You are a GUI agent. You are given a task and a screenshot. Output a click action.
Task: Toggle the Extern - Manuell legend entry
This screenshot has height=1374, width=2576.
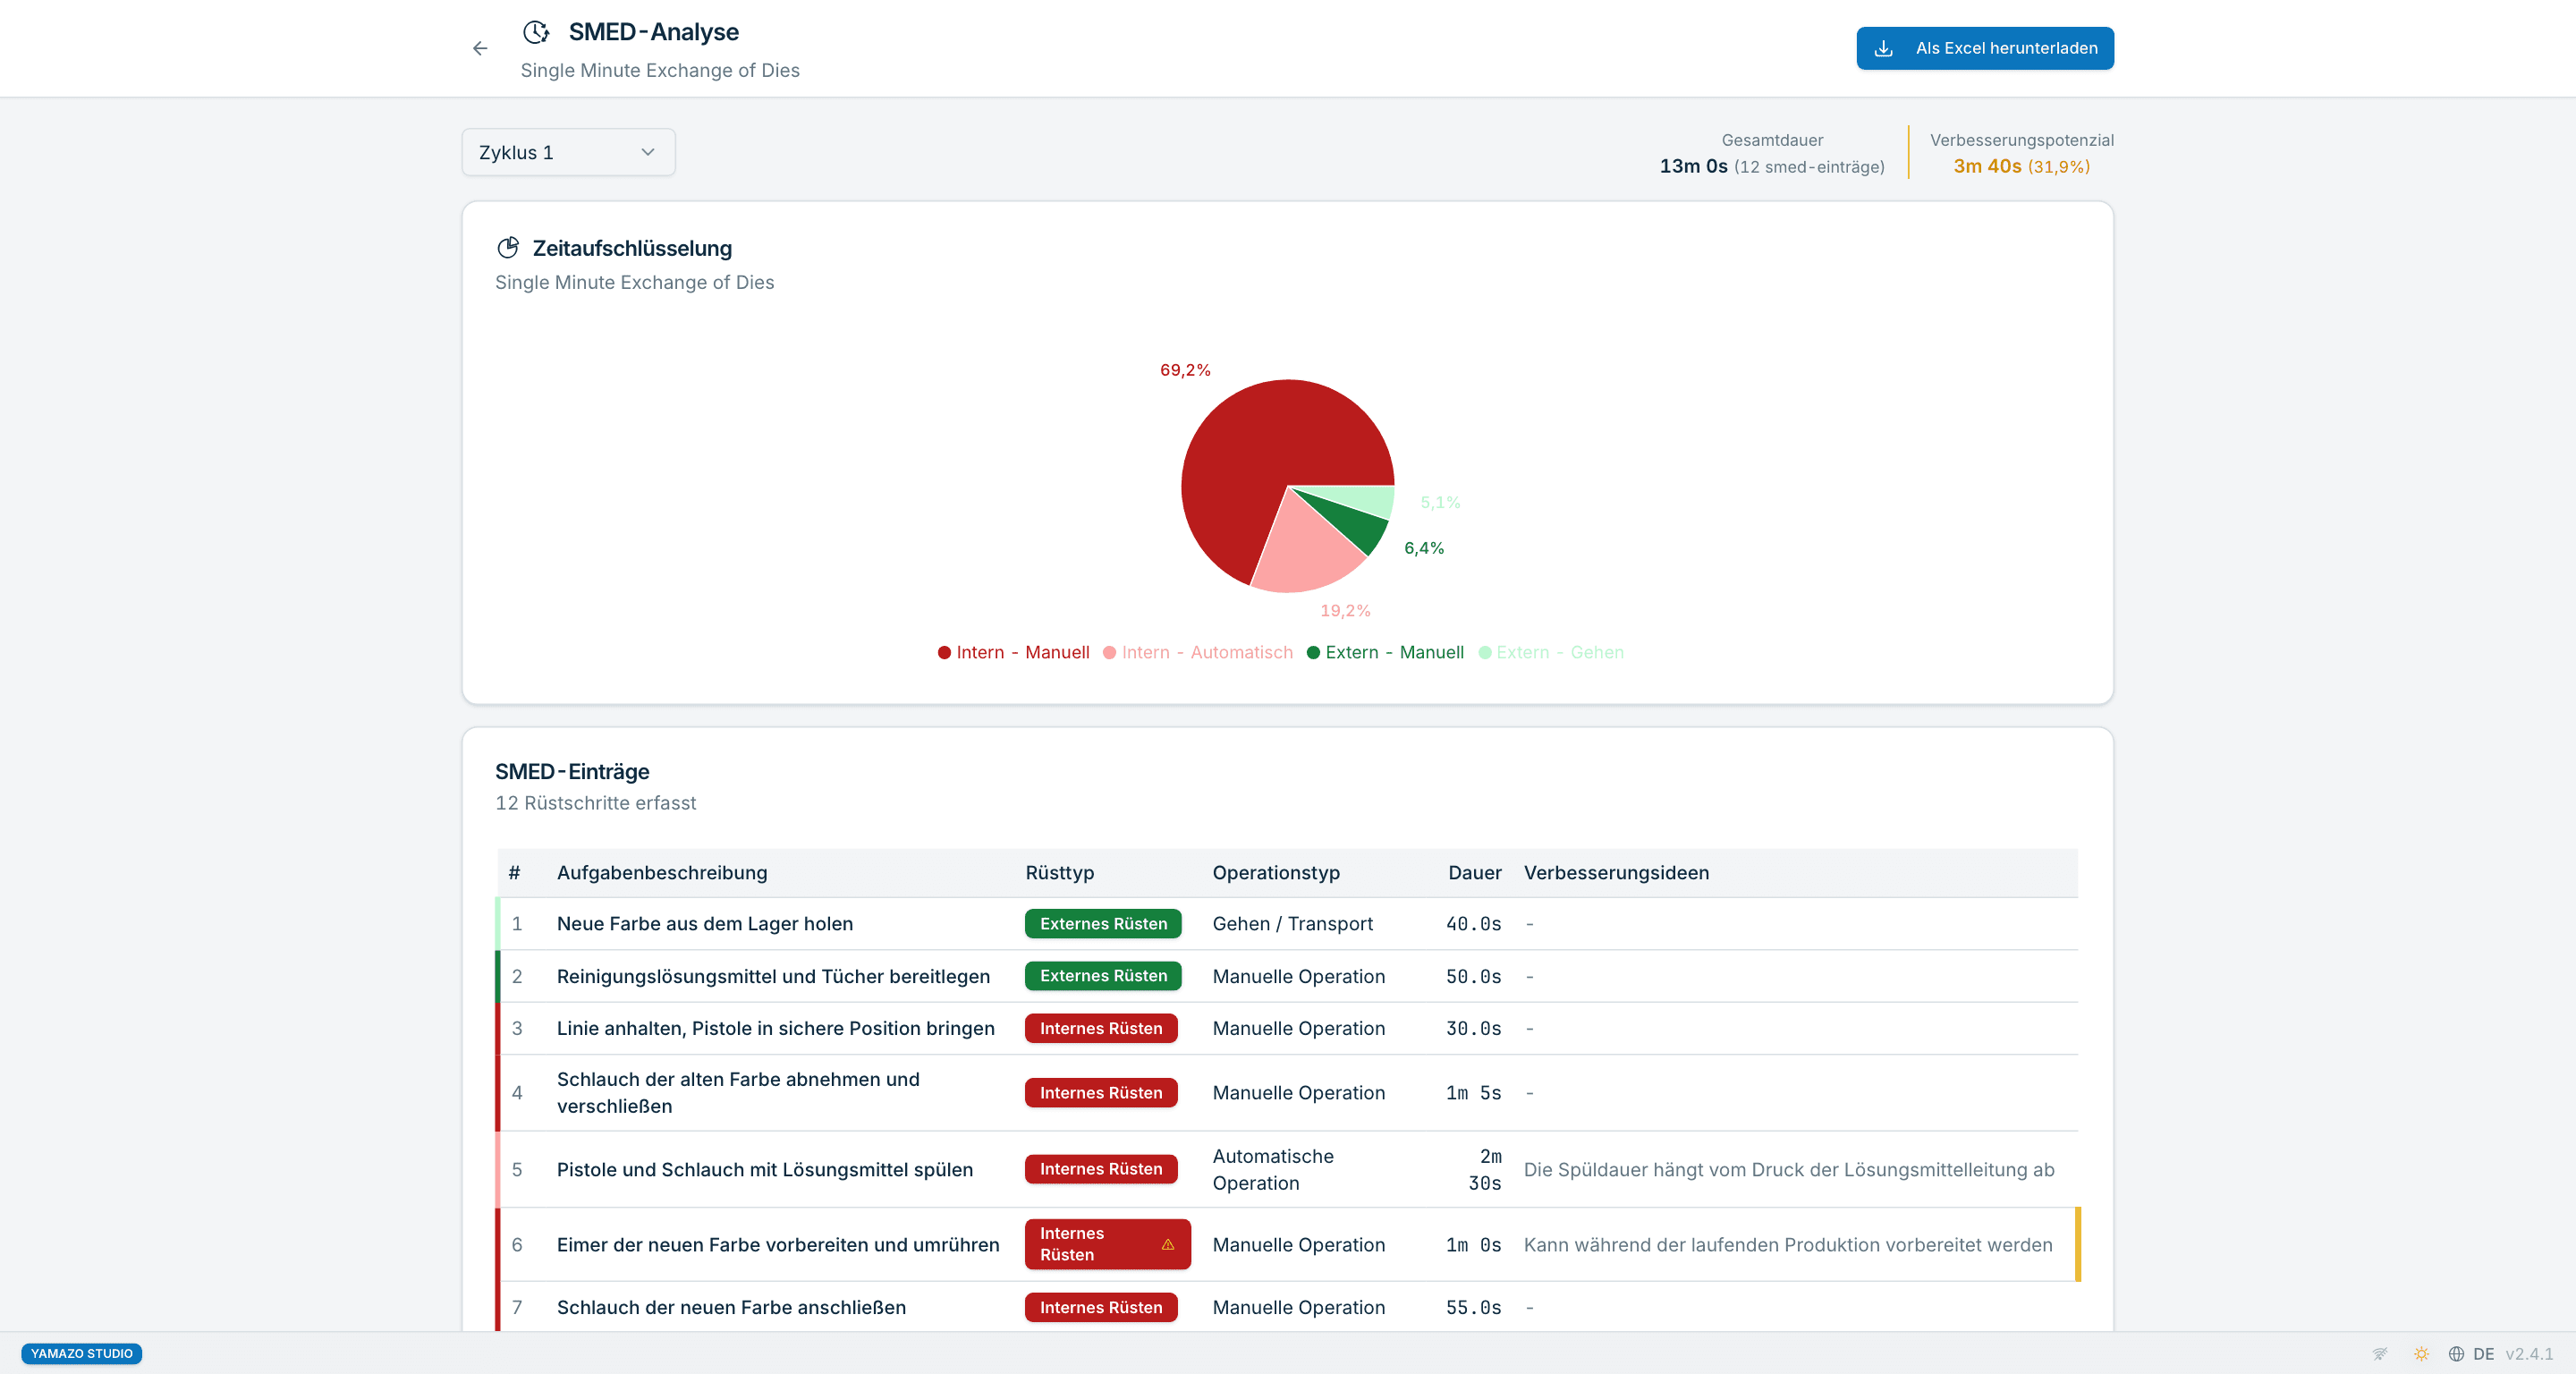point(1385,652)
